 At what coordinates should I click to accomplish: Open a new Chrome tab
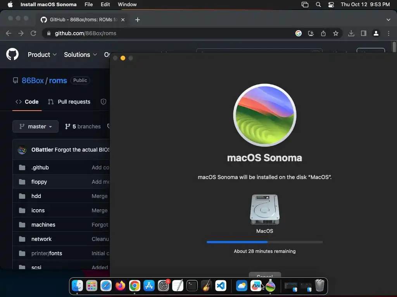click(x=138, y=20)
